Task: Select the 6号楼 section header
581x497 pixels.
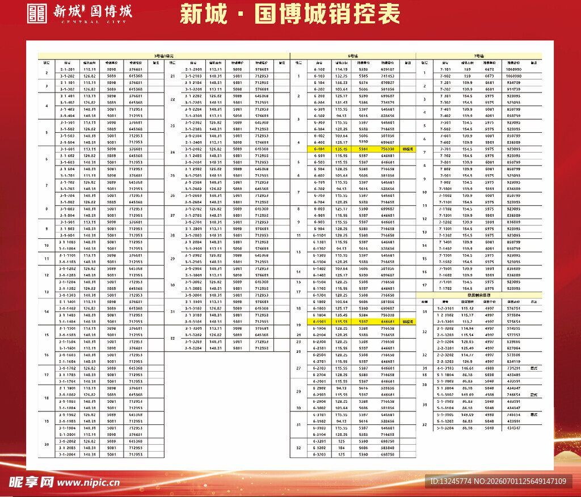Action: tap(353, 56)
